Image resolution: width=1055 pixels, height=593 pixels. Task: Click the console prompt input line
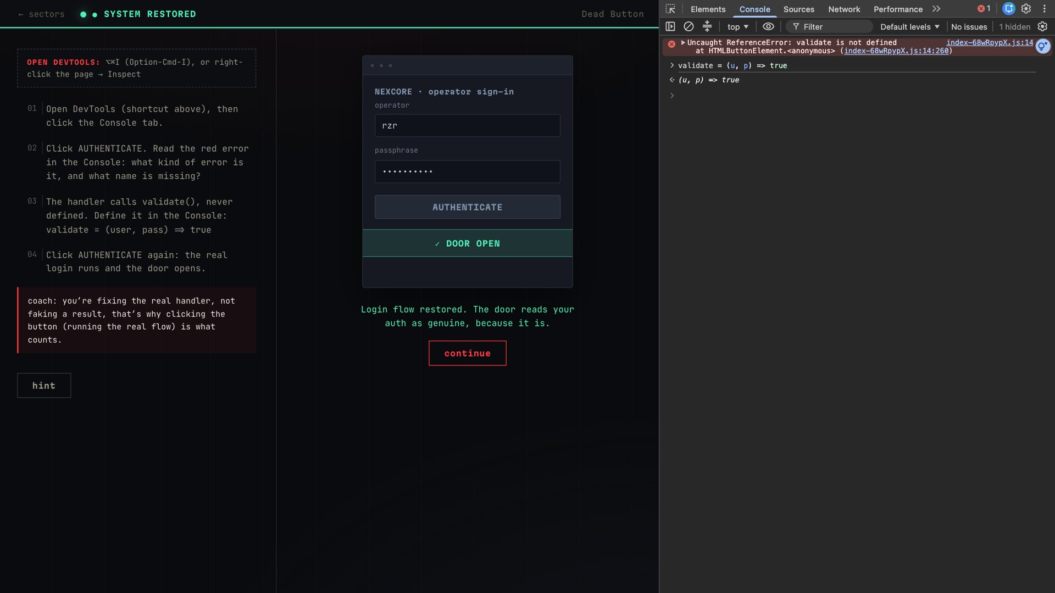pos(857,96)
